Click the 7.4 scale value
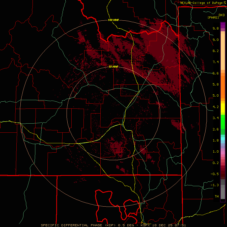The width and height of the screenshot is (227, 227). [x=216, y=62]
